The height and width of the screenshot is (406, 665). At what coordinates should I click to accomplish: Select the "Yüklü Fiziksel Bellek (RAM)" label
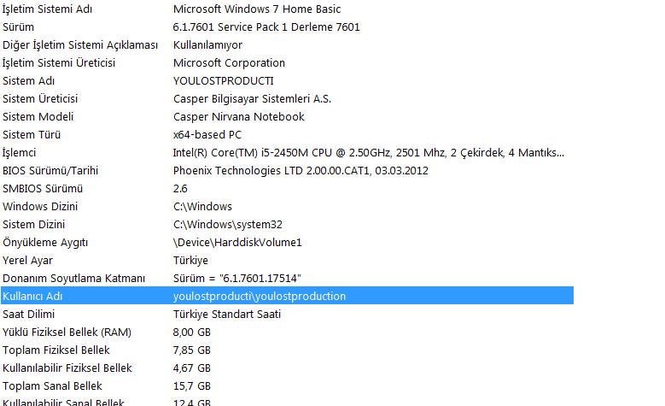coord(67,332)
